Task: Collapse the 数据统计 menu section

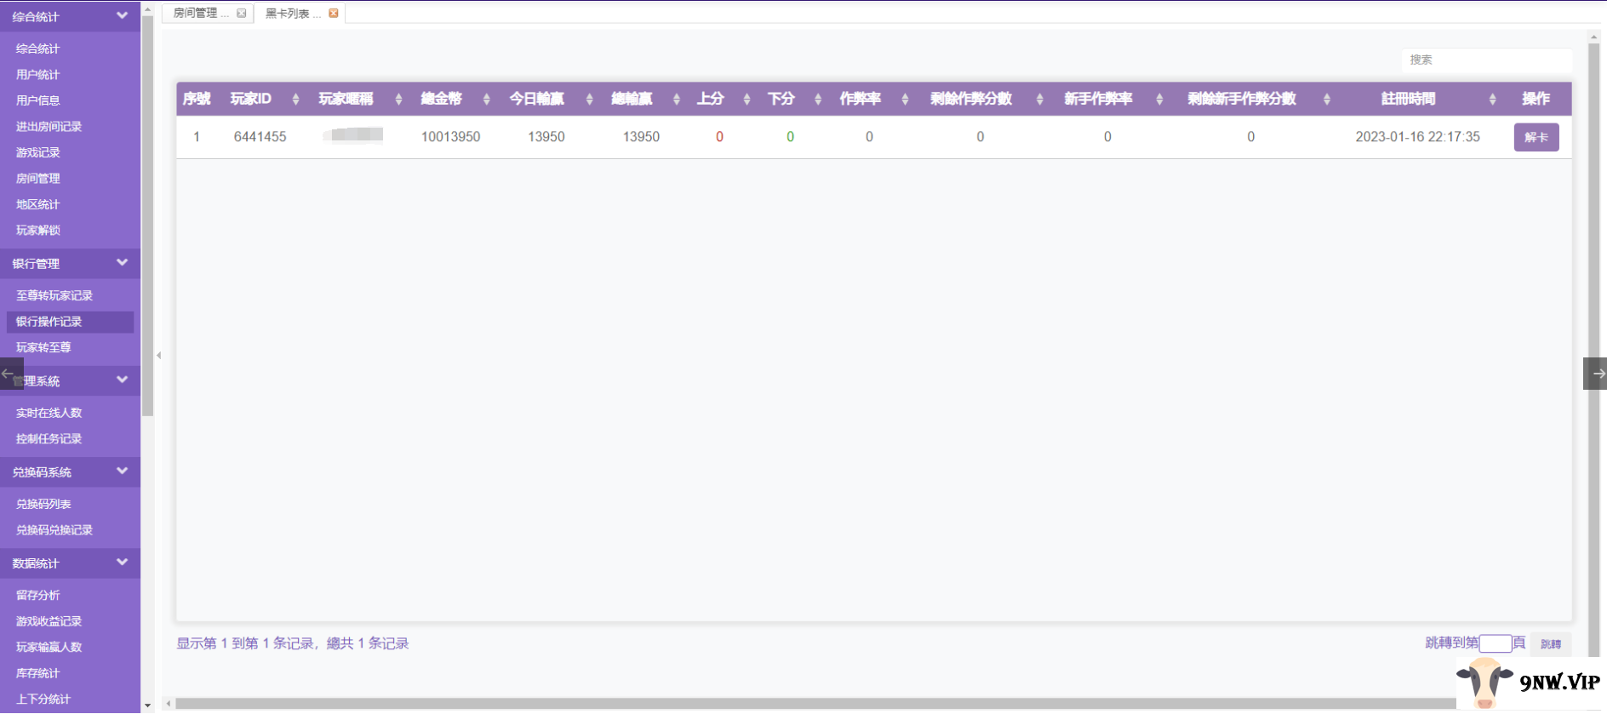Action: (x=122, y=563)
